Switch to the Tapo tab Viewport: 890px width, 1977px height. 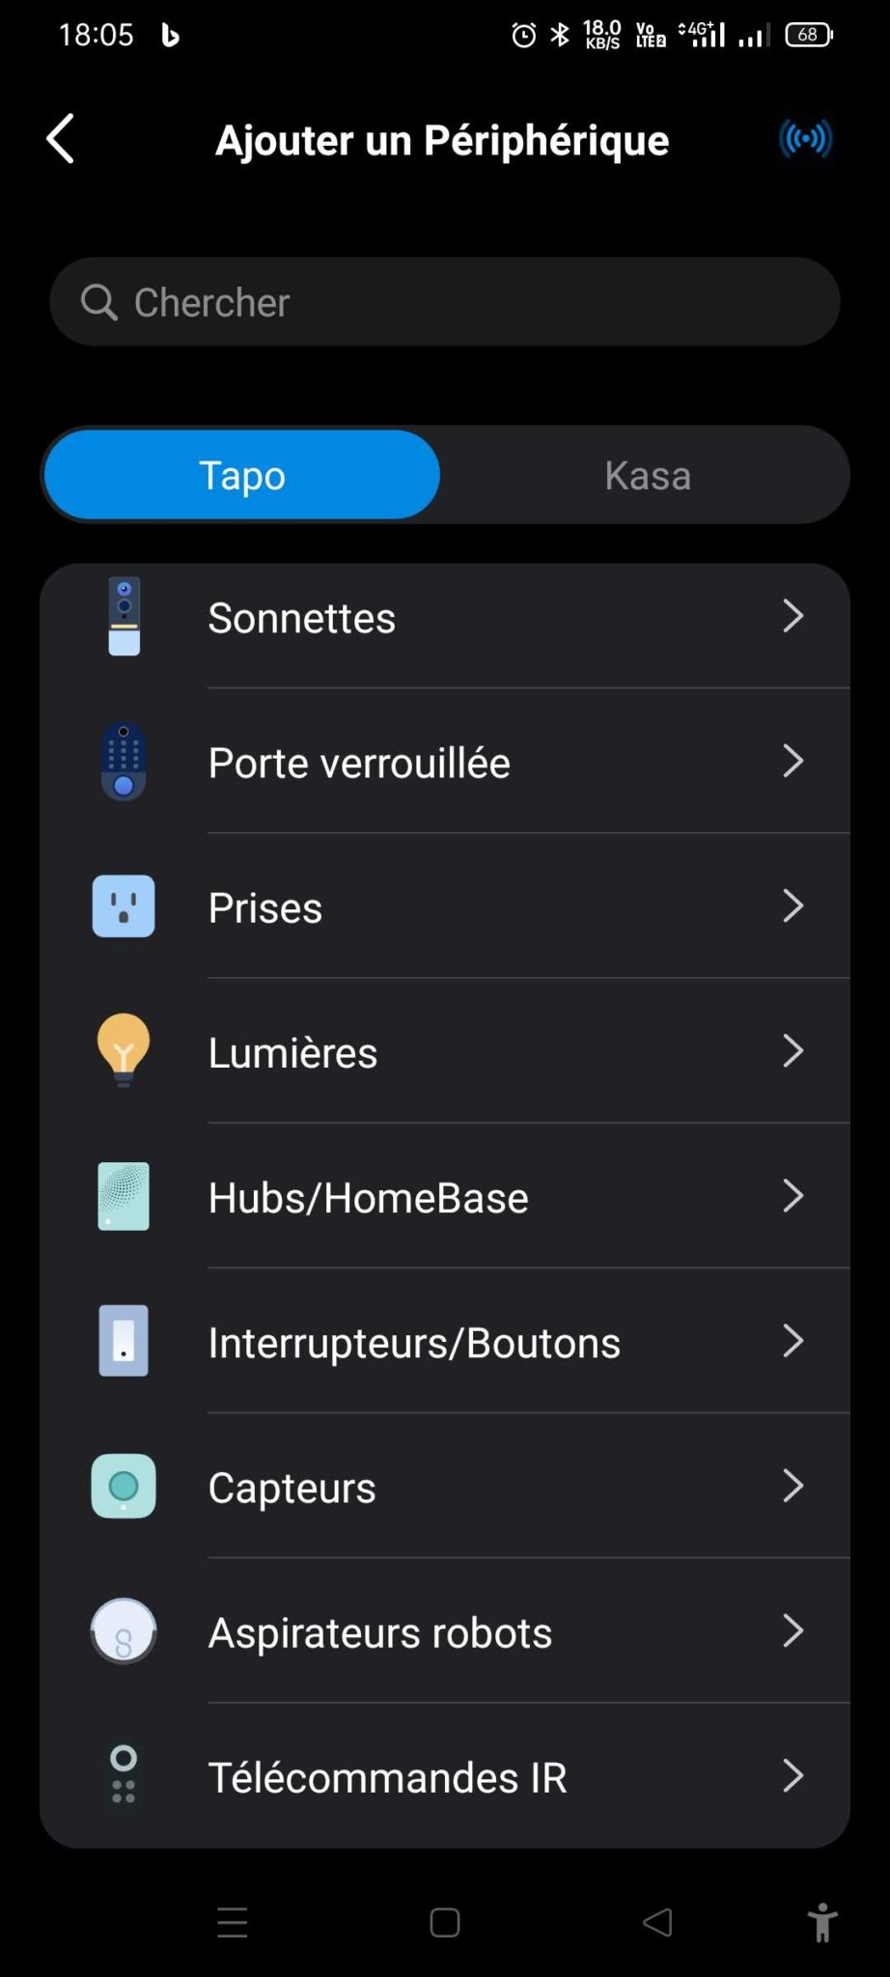coord(242,475)
